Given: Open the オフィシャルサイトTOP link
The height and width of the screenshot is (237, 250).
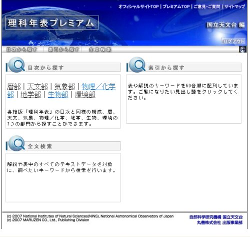Looking at the screenshot, I should [138, 7].
